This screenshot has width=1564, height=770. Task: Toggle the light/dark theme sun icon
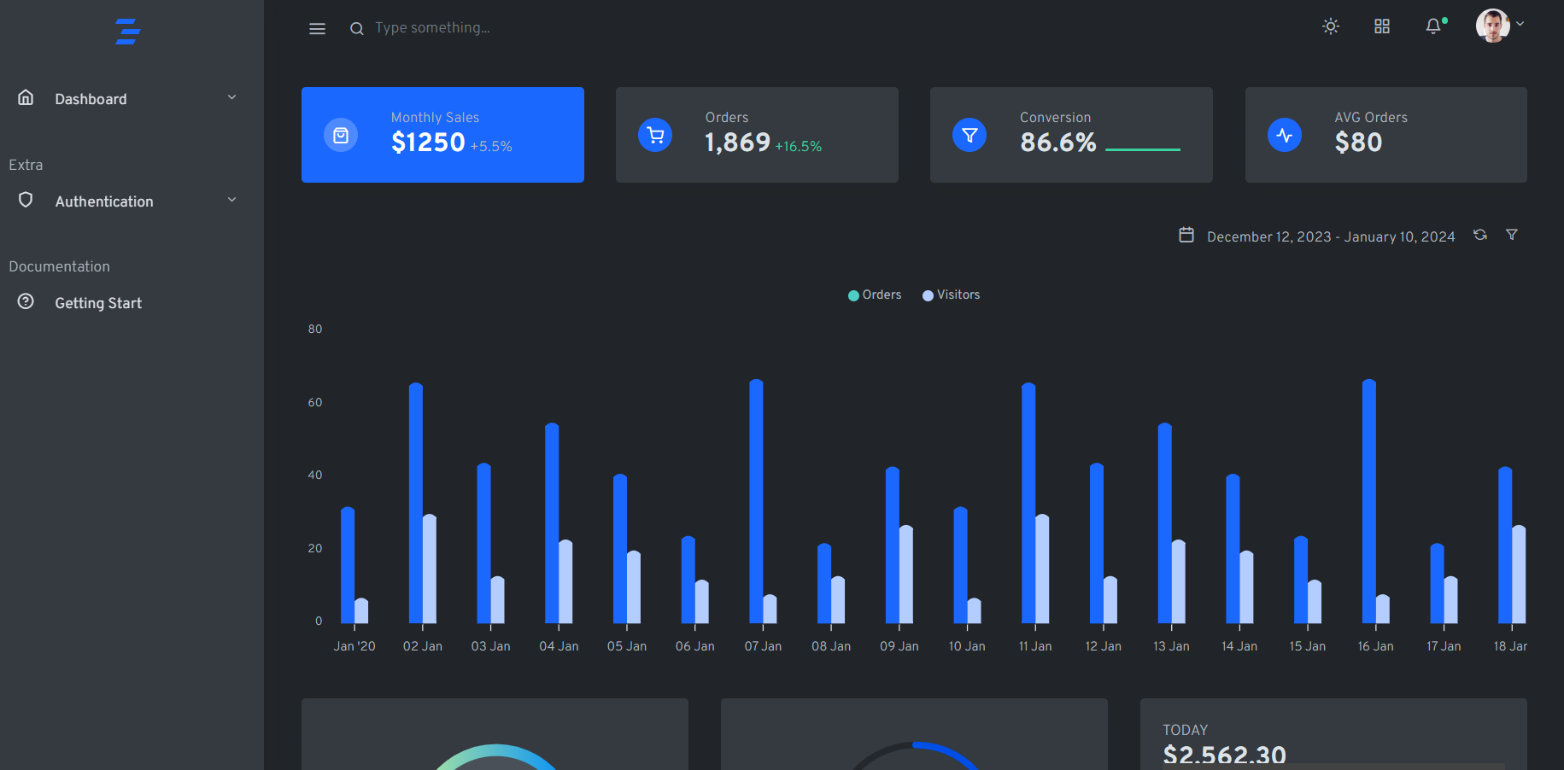[1330, 26]
